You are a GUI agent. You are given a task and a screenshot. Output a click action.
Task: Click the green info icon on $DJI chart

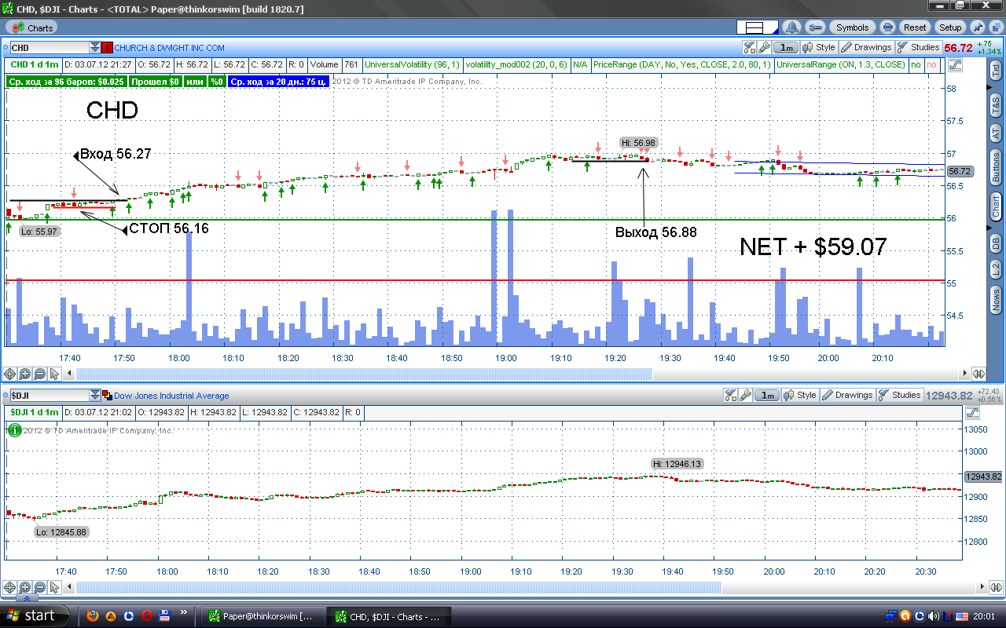pyautogui.click(x=13, y=429)
